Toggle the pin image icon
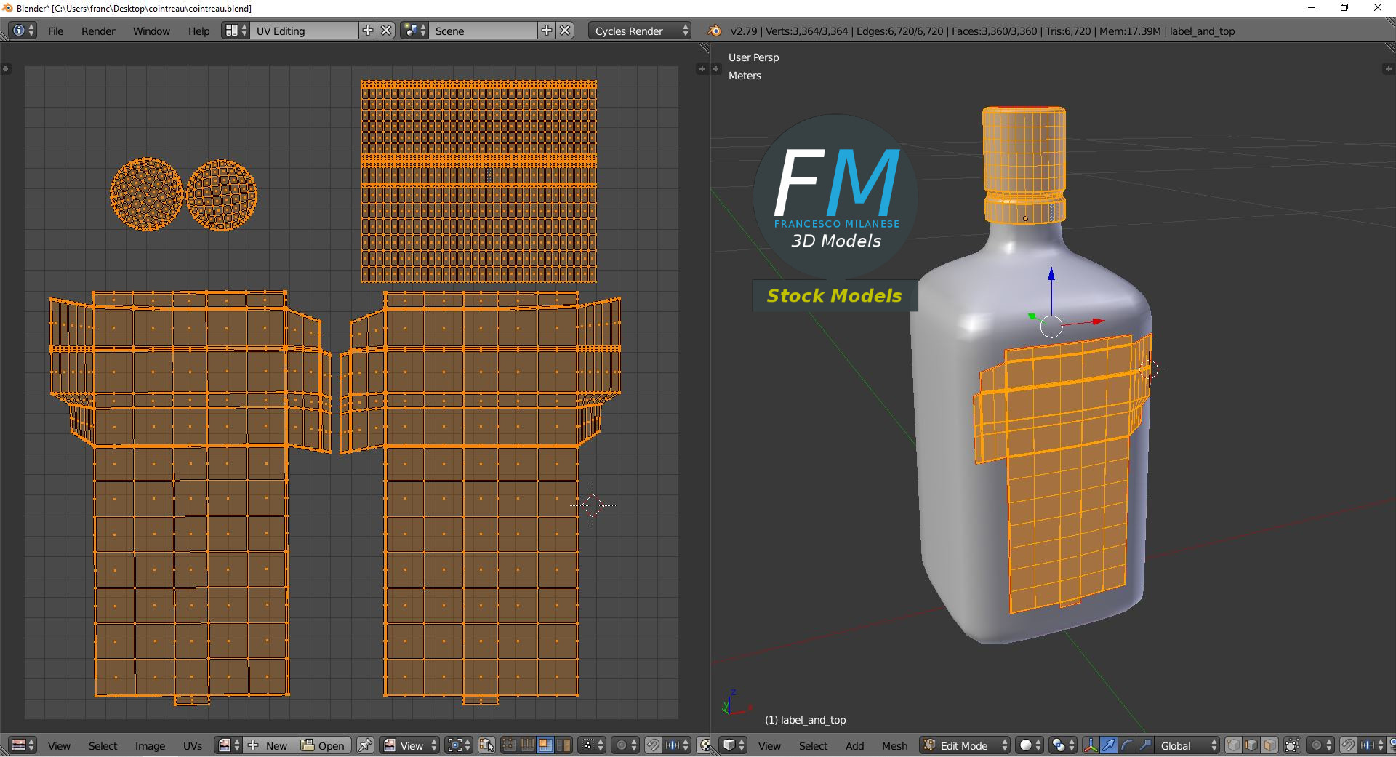1396x757 pixels. coord(365,745)
